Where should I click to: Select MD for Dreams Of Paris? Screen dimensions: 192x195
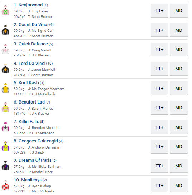coord(179,166)
